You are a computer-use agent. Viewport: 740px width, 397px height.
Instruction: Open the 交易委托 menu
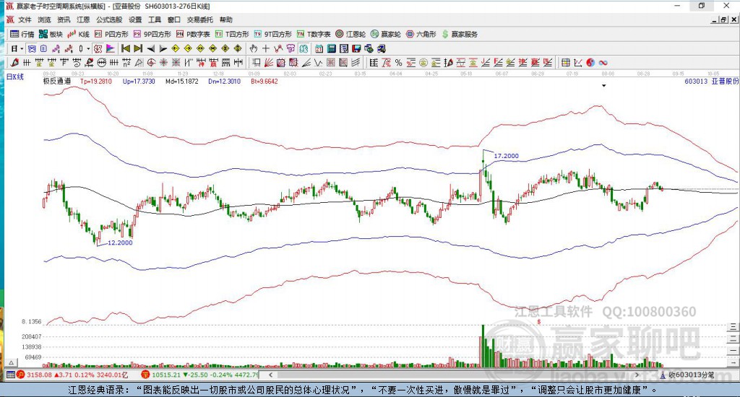[x=200, y=19]
